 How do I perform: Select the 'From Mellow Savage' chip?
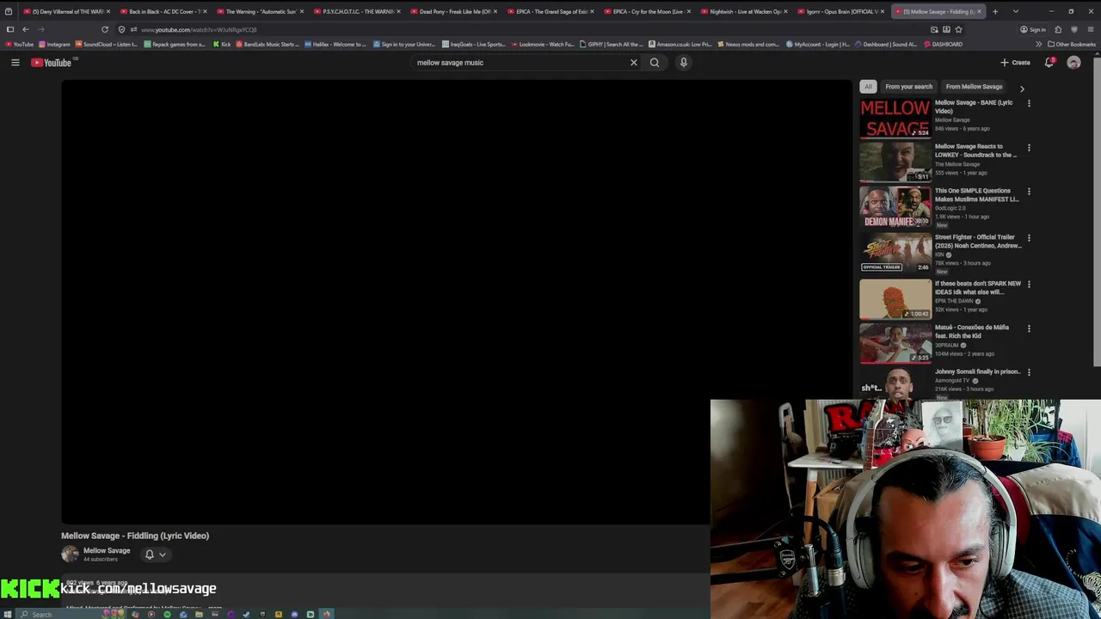974,86
